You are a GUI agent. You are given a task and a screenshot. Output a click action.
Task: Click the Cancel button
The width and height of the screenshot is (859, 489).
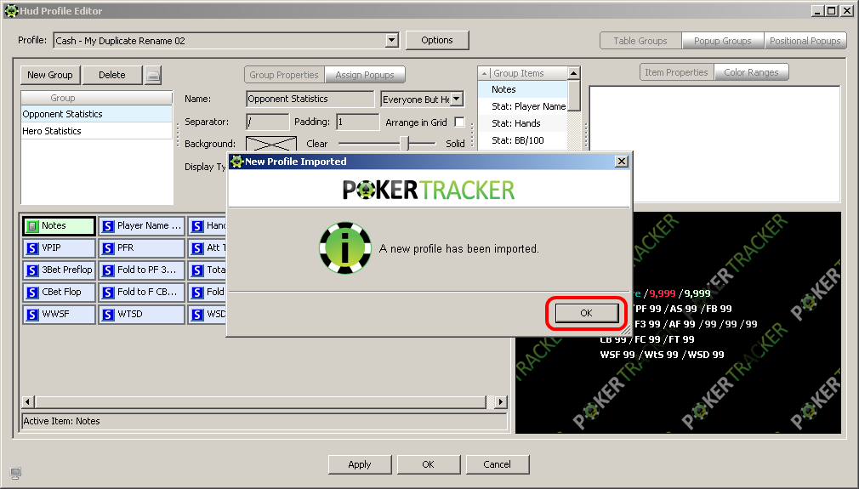(497, 464)
